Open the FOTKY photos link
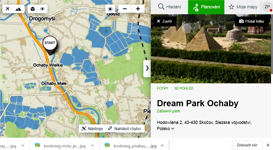 click(x=162, y=88)
